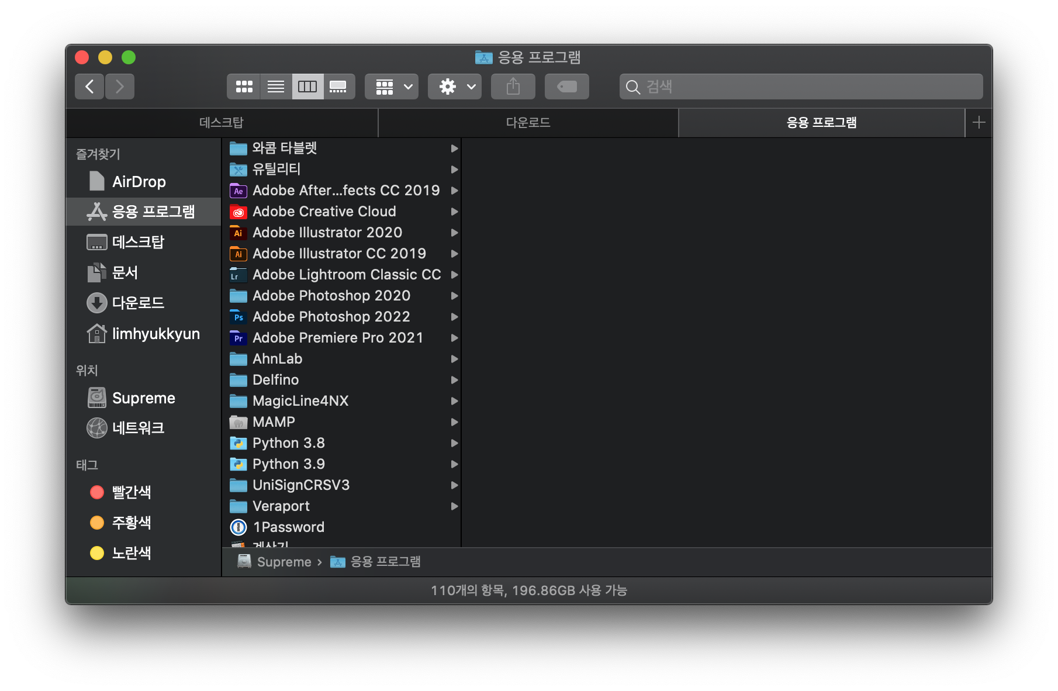Viewport: 1058px width, 691px height.
Task: Select the MagicLine4NX folder name
Action: (x=300, y=401)
